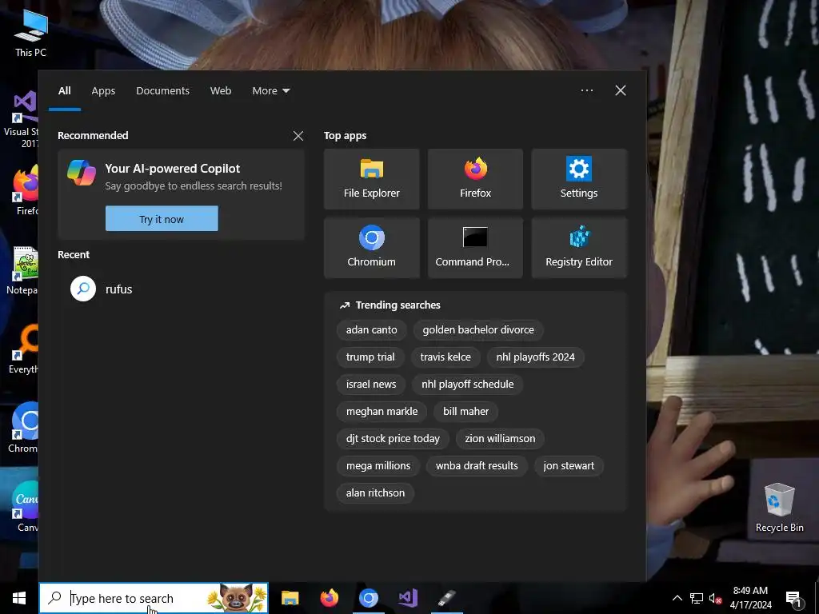The image size is (819, 614).
Task: Search trending topic travis kelce
Action: click(445, 357)
